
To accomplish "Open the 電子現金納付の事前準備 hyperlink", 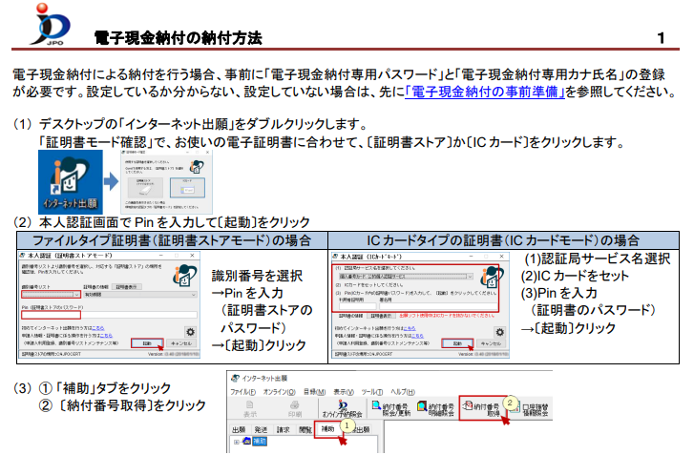I will click(485, 92).
